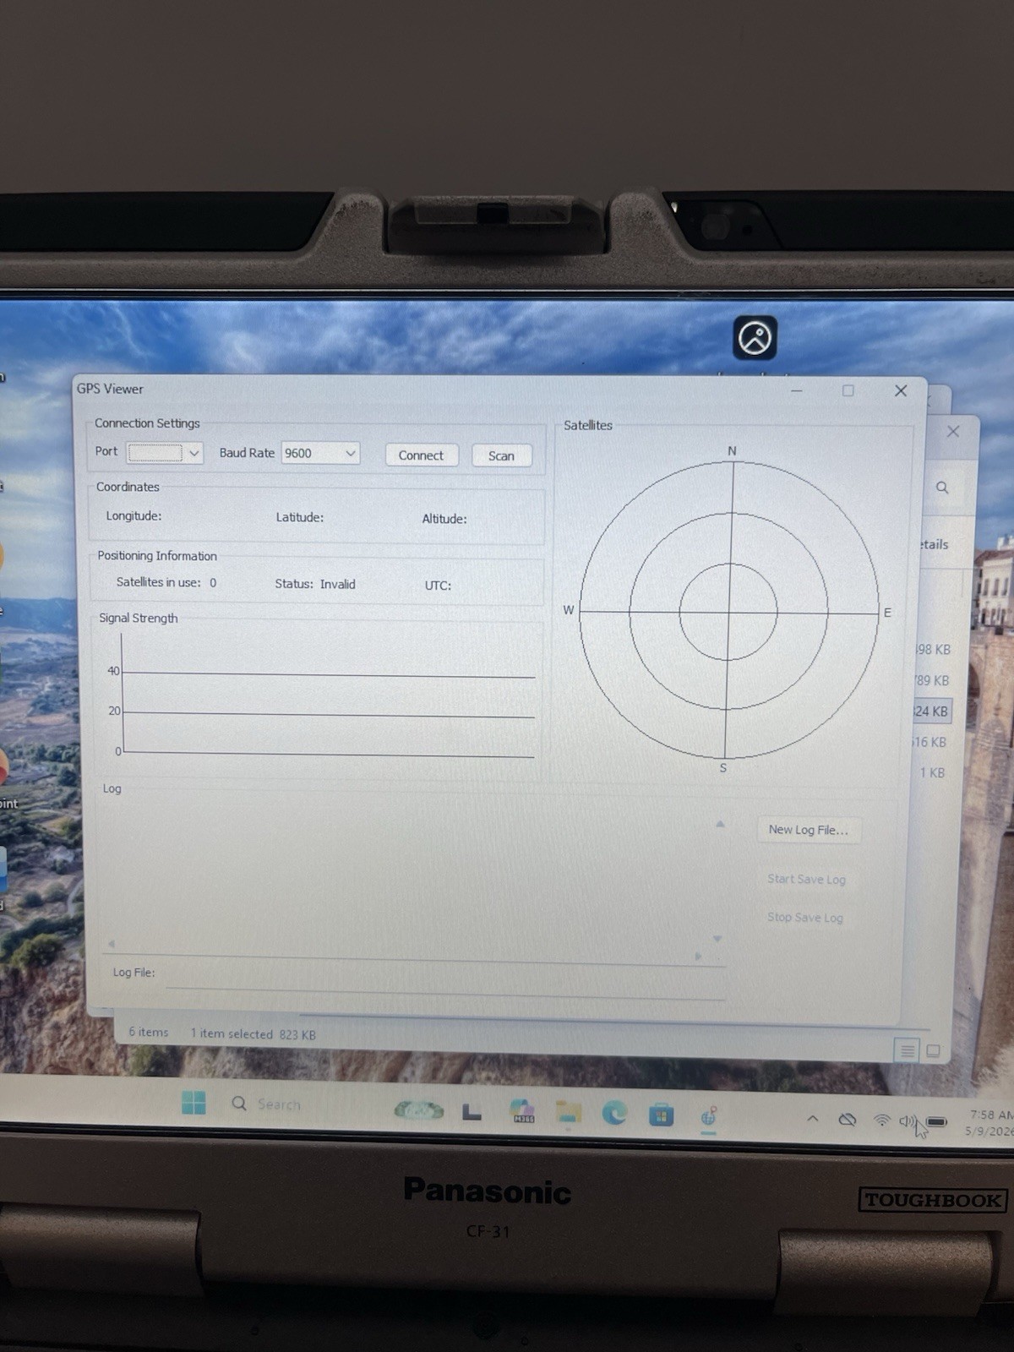This screenshot has width=1014, height=1352.
Task: Show hidden system tray icons chevron
Action: [812, 1118]
